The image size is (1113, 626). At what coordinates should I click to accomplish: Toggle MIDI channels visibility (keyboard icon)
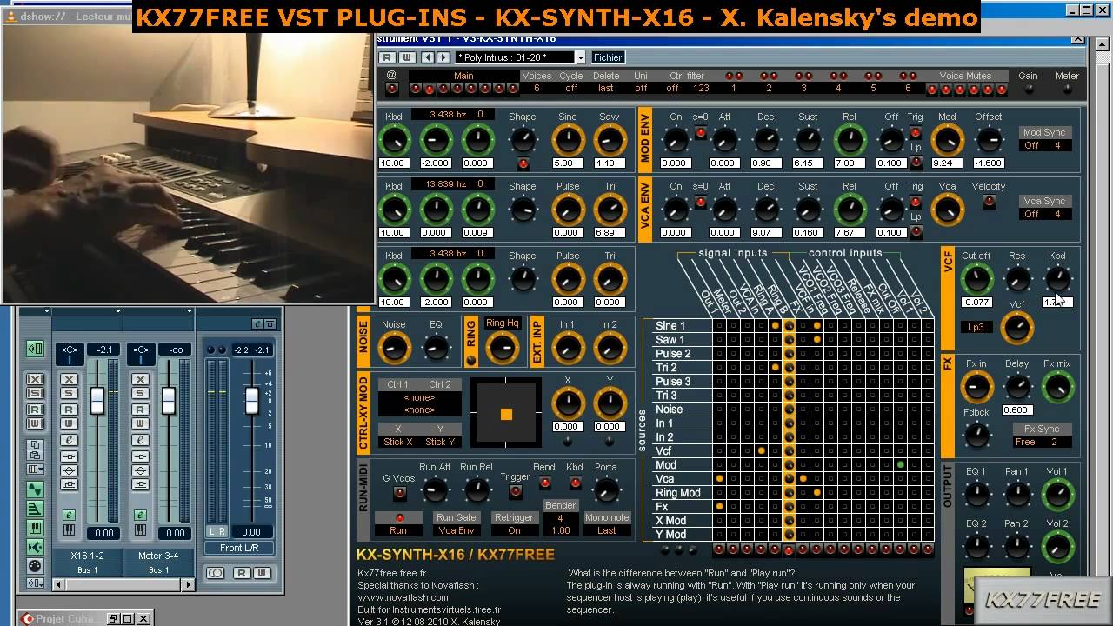pyautogui.click(x=35, y=528)
